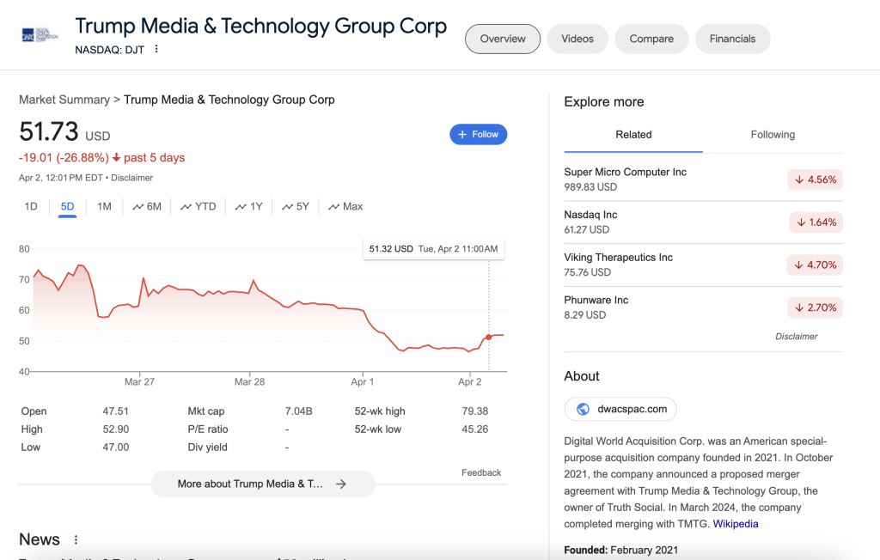The height and width of the screenshot is (560, 880).
Task: Show the 6M chart range
Action: pyautogui.click(x=147, y=206)
